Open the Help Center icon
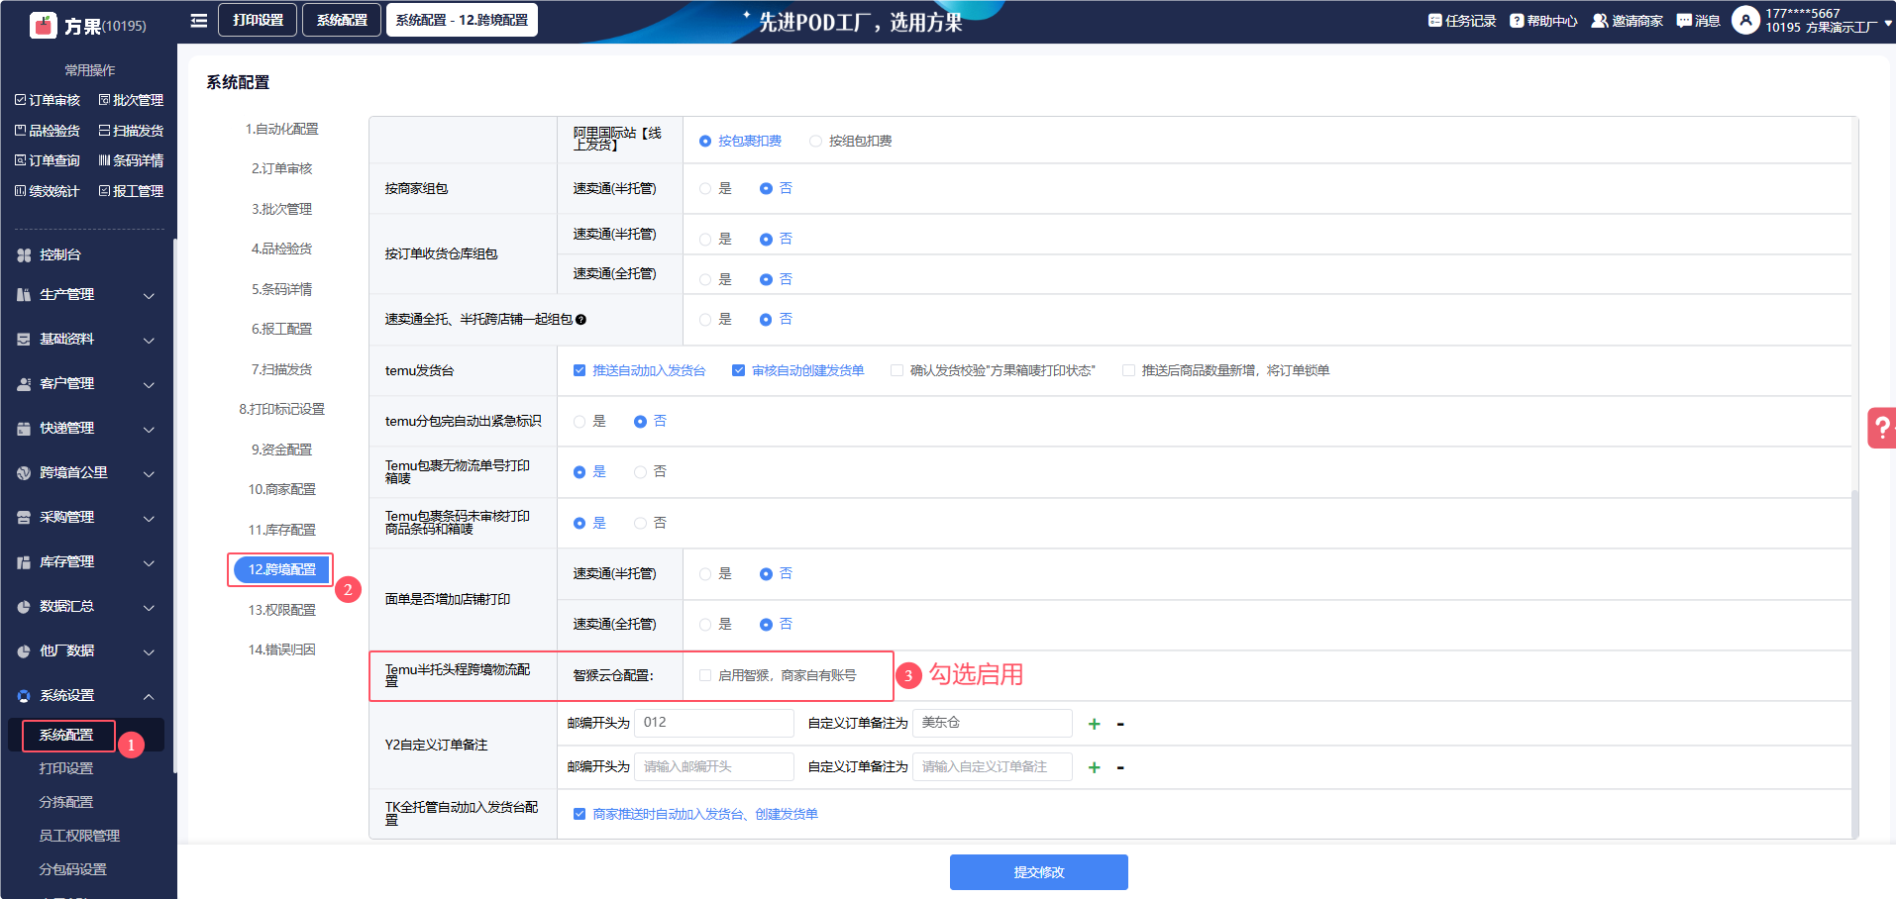 pos(1516,21)
